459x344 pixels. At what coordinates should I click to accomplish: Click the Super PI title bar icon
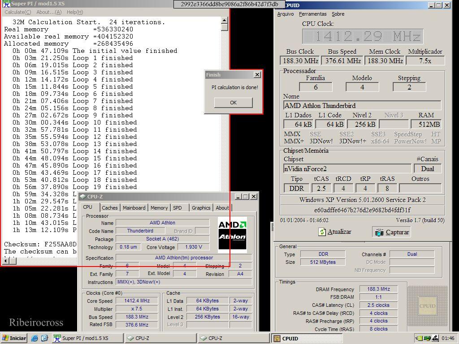(6, 4)
